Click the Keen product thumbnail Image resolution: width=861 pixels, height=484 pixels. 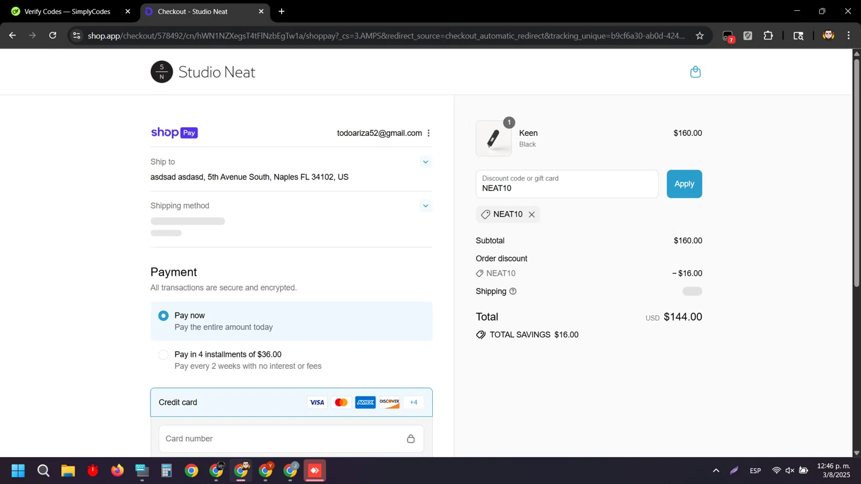[x=494, y=138]
